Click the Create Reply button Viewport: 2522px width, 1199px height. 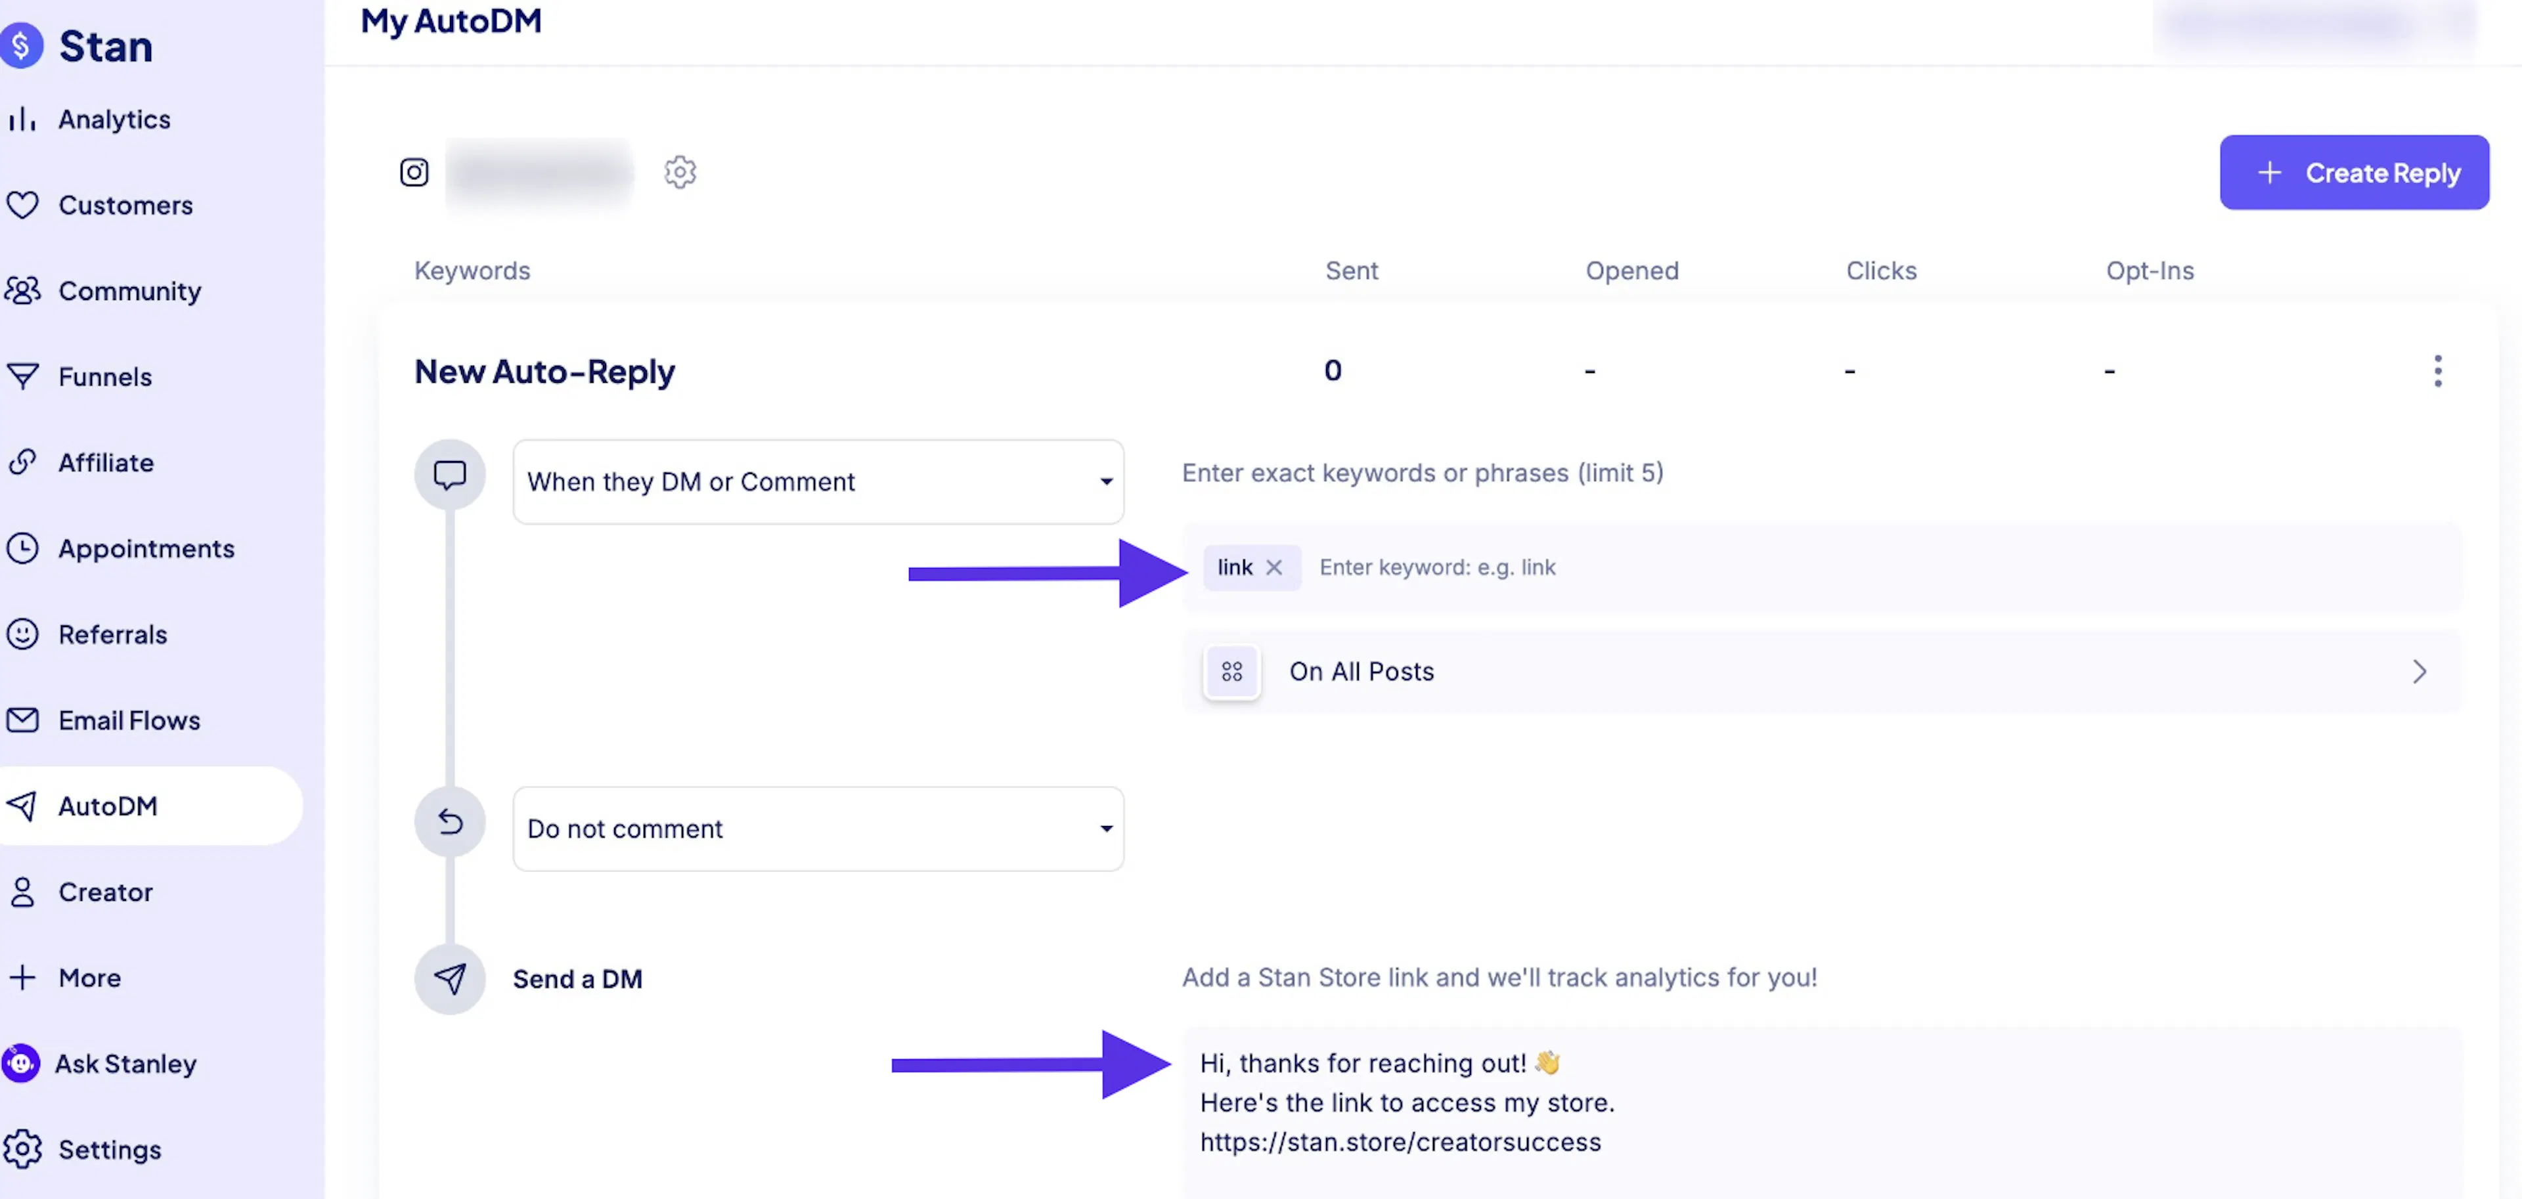2354,172
